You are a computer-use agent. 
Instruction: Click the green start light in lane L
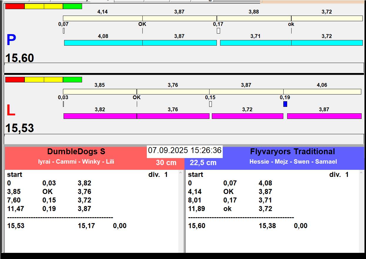point(72,79)
